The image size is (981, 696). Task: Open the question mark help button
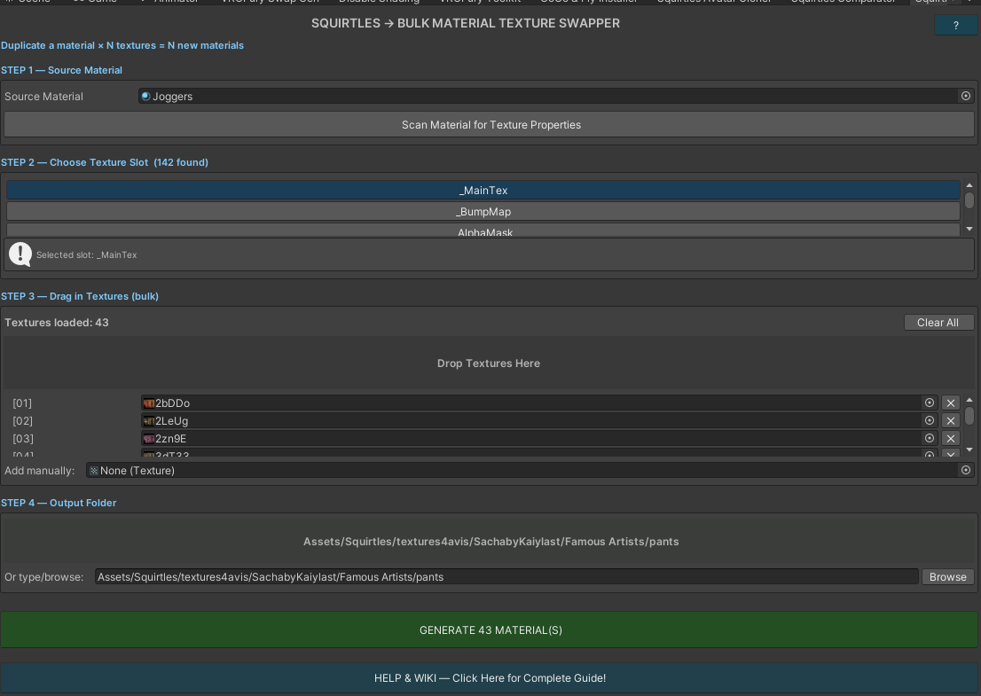coord(955,25)
